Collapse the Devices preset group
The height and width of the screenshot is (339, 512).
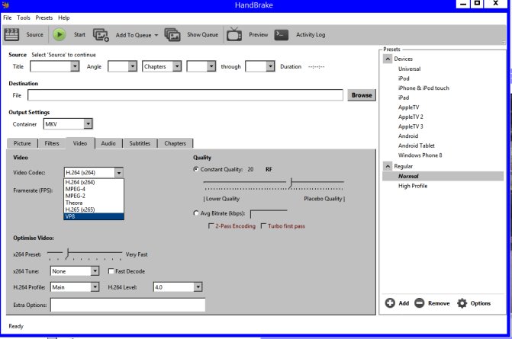pos(388,59)
